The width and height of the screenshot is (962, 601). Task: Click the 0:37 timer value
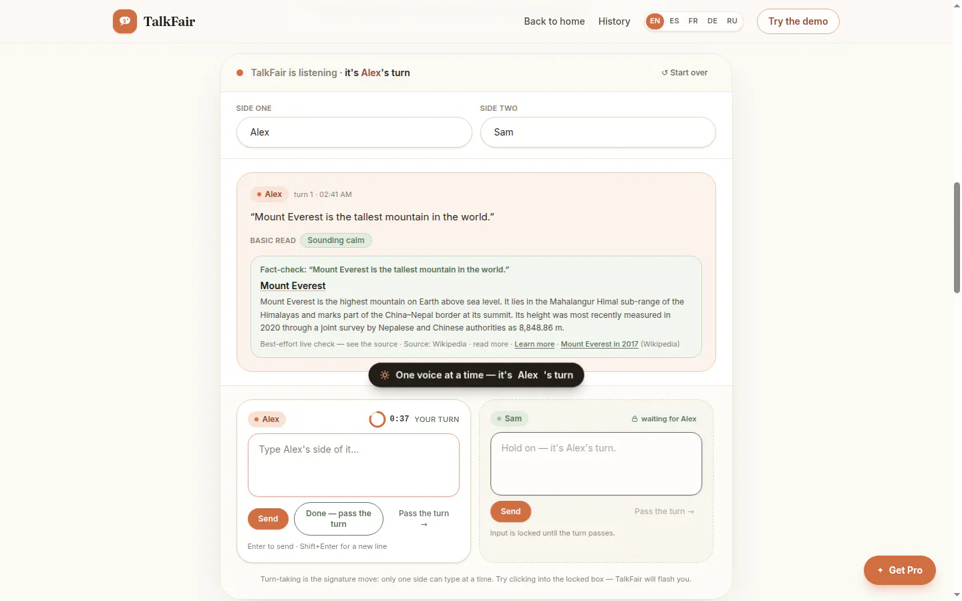[399, 419]
